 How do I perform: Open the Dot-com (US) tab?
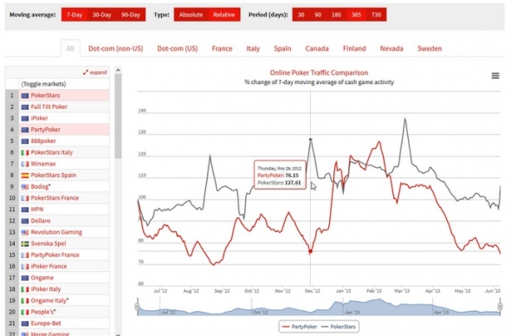pos(178,48)
